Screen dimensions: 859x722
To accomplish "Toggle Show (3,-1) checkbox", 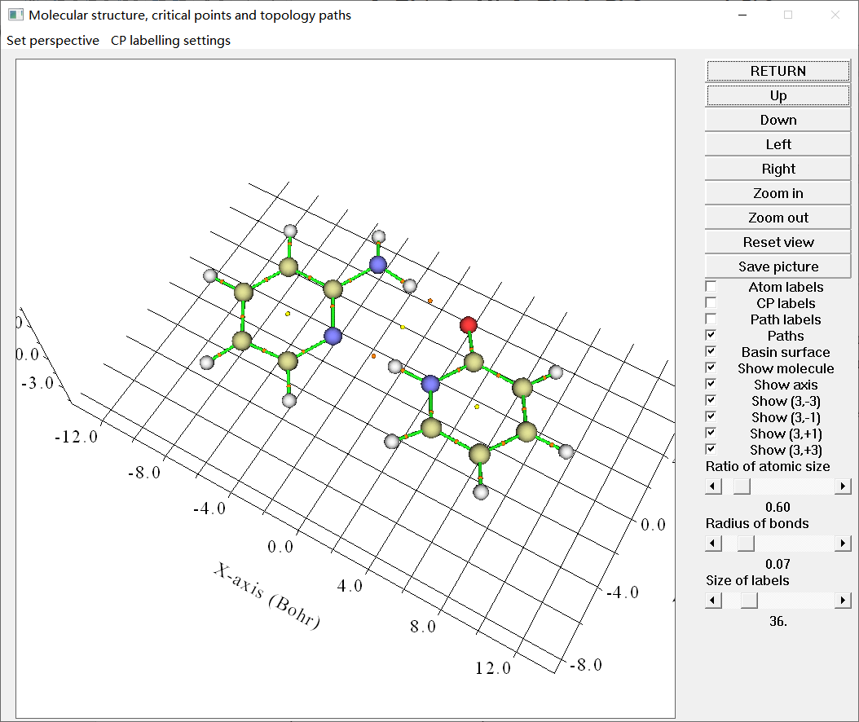I will (x=711, y=416).
